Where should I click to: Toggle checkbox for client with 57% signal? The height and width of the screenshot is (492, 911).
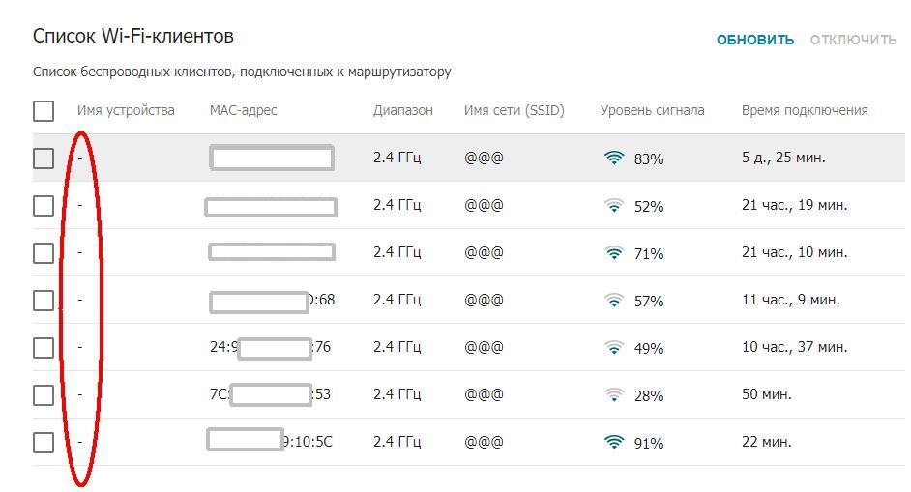click(44, 300)
